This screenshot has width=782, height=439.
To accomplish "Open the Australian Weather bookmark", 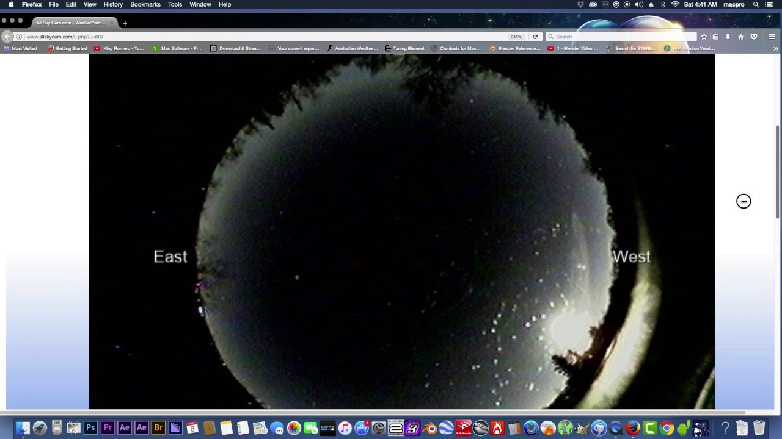I will pos(353,48).
